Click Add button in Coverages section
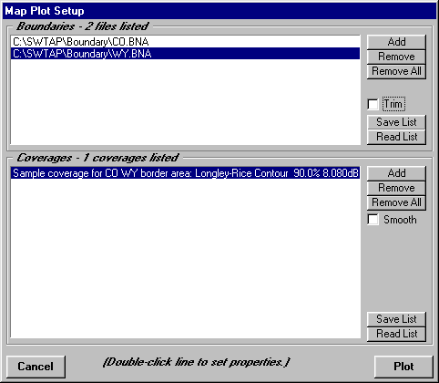439x383 pixels. [x=396, y=173]
